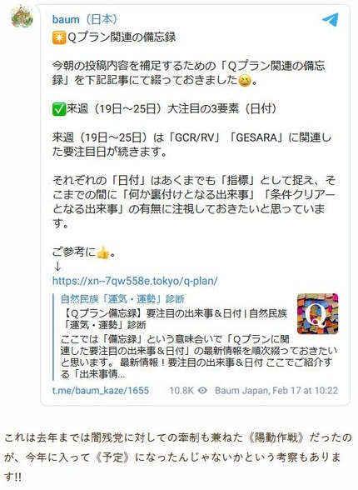Click the down arrow above the link

point(57,267)
